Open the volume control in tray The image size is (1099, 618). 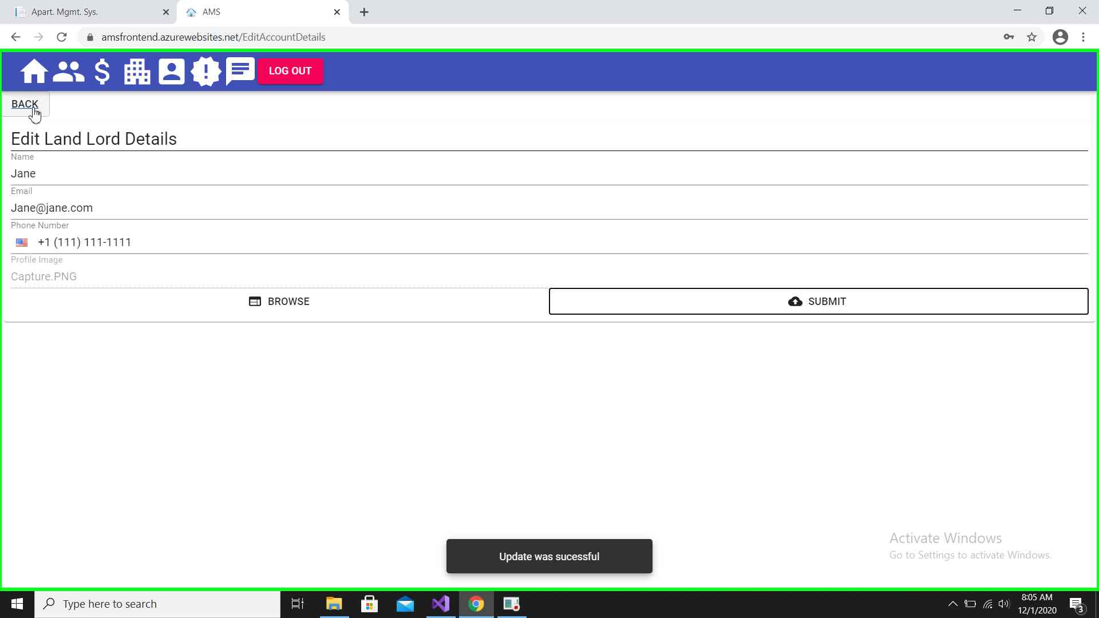tap(1004, 604)
